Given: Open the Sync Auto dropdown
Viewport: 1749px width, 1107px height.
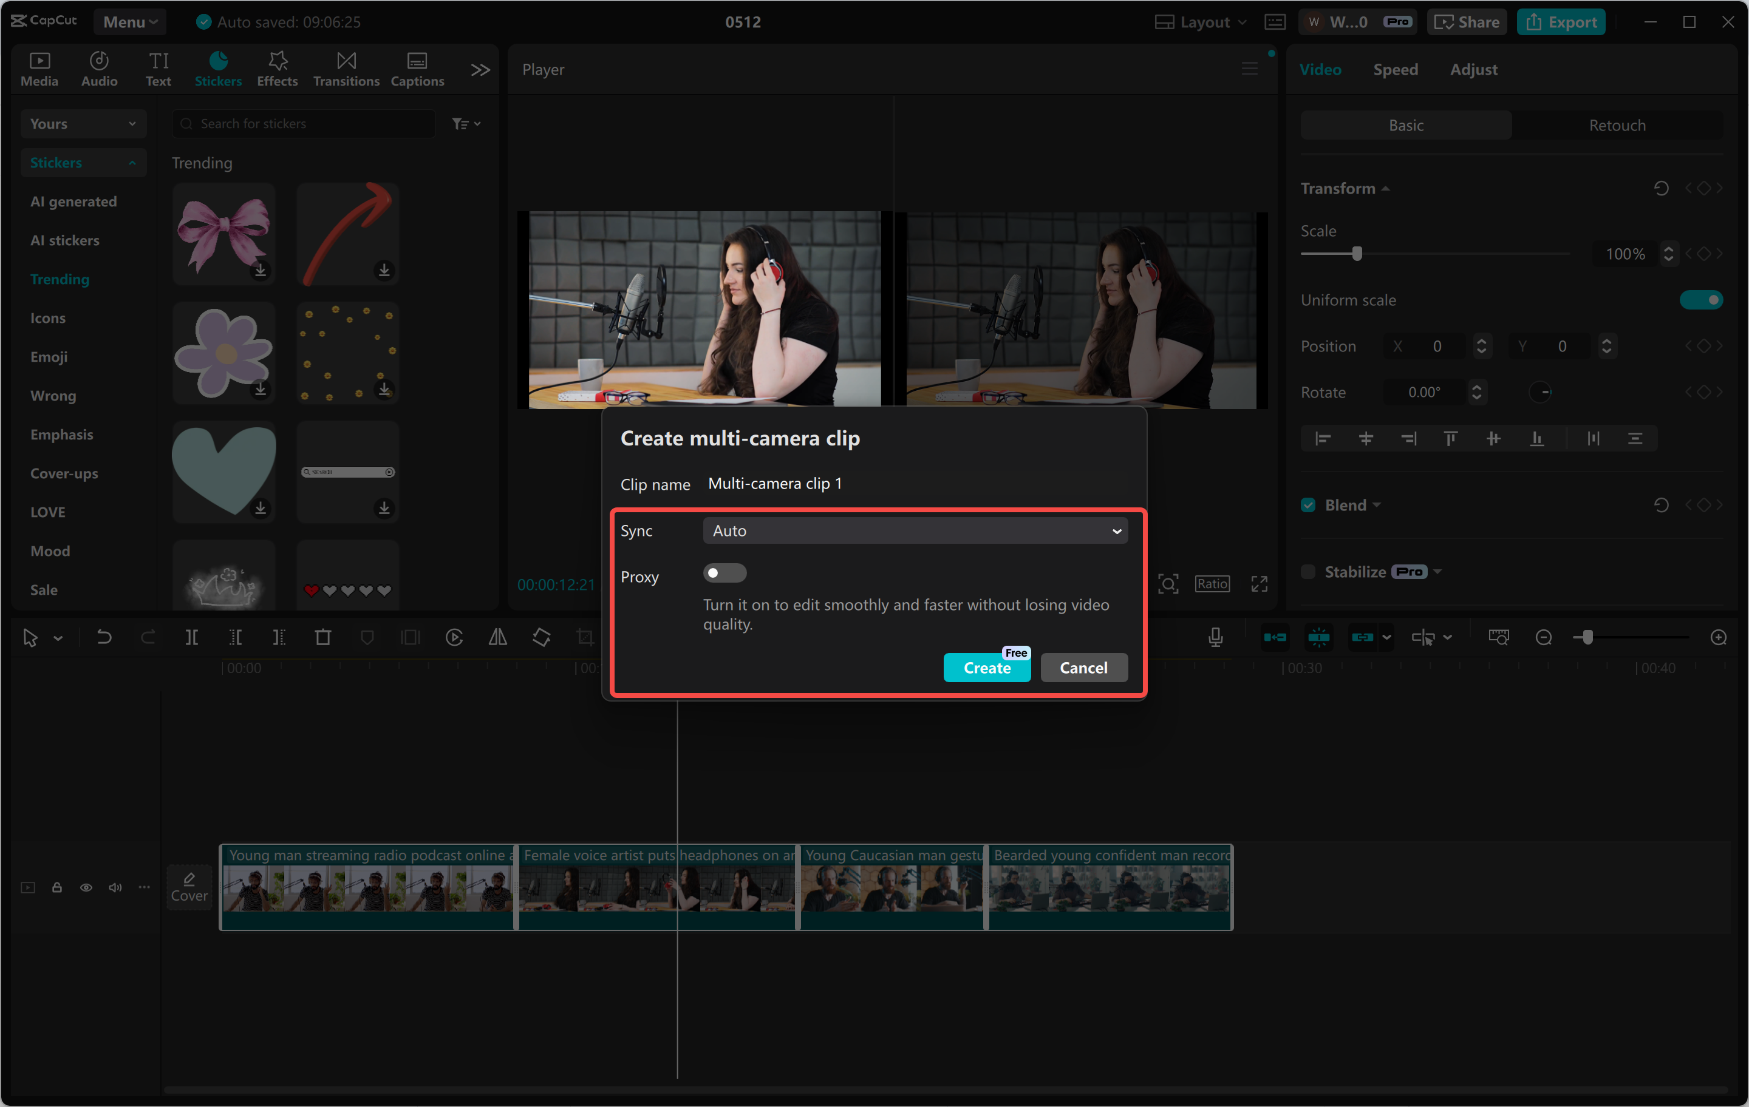Looking at the screenshot, I should pos(915,530).
